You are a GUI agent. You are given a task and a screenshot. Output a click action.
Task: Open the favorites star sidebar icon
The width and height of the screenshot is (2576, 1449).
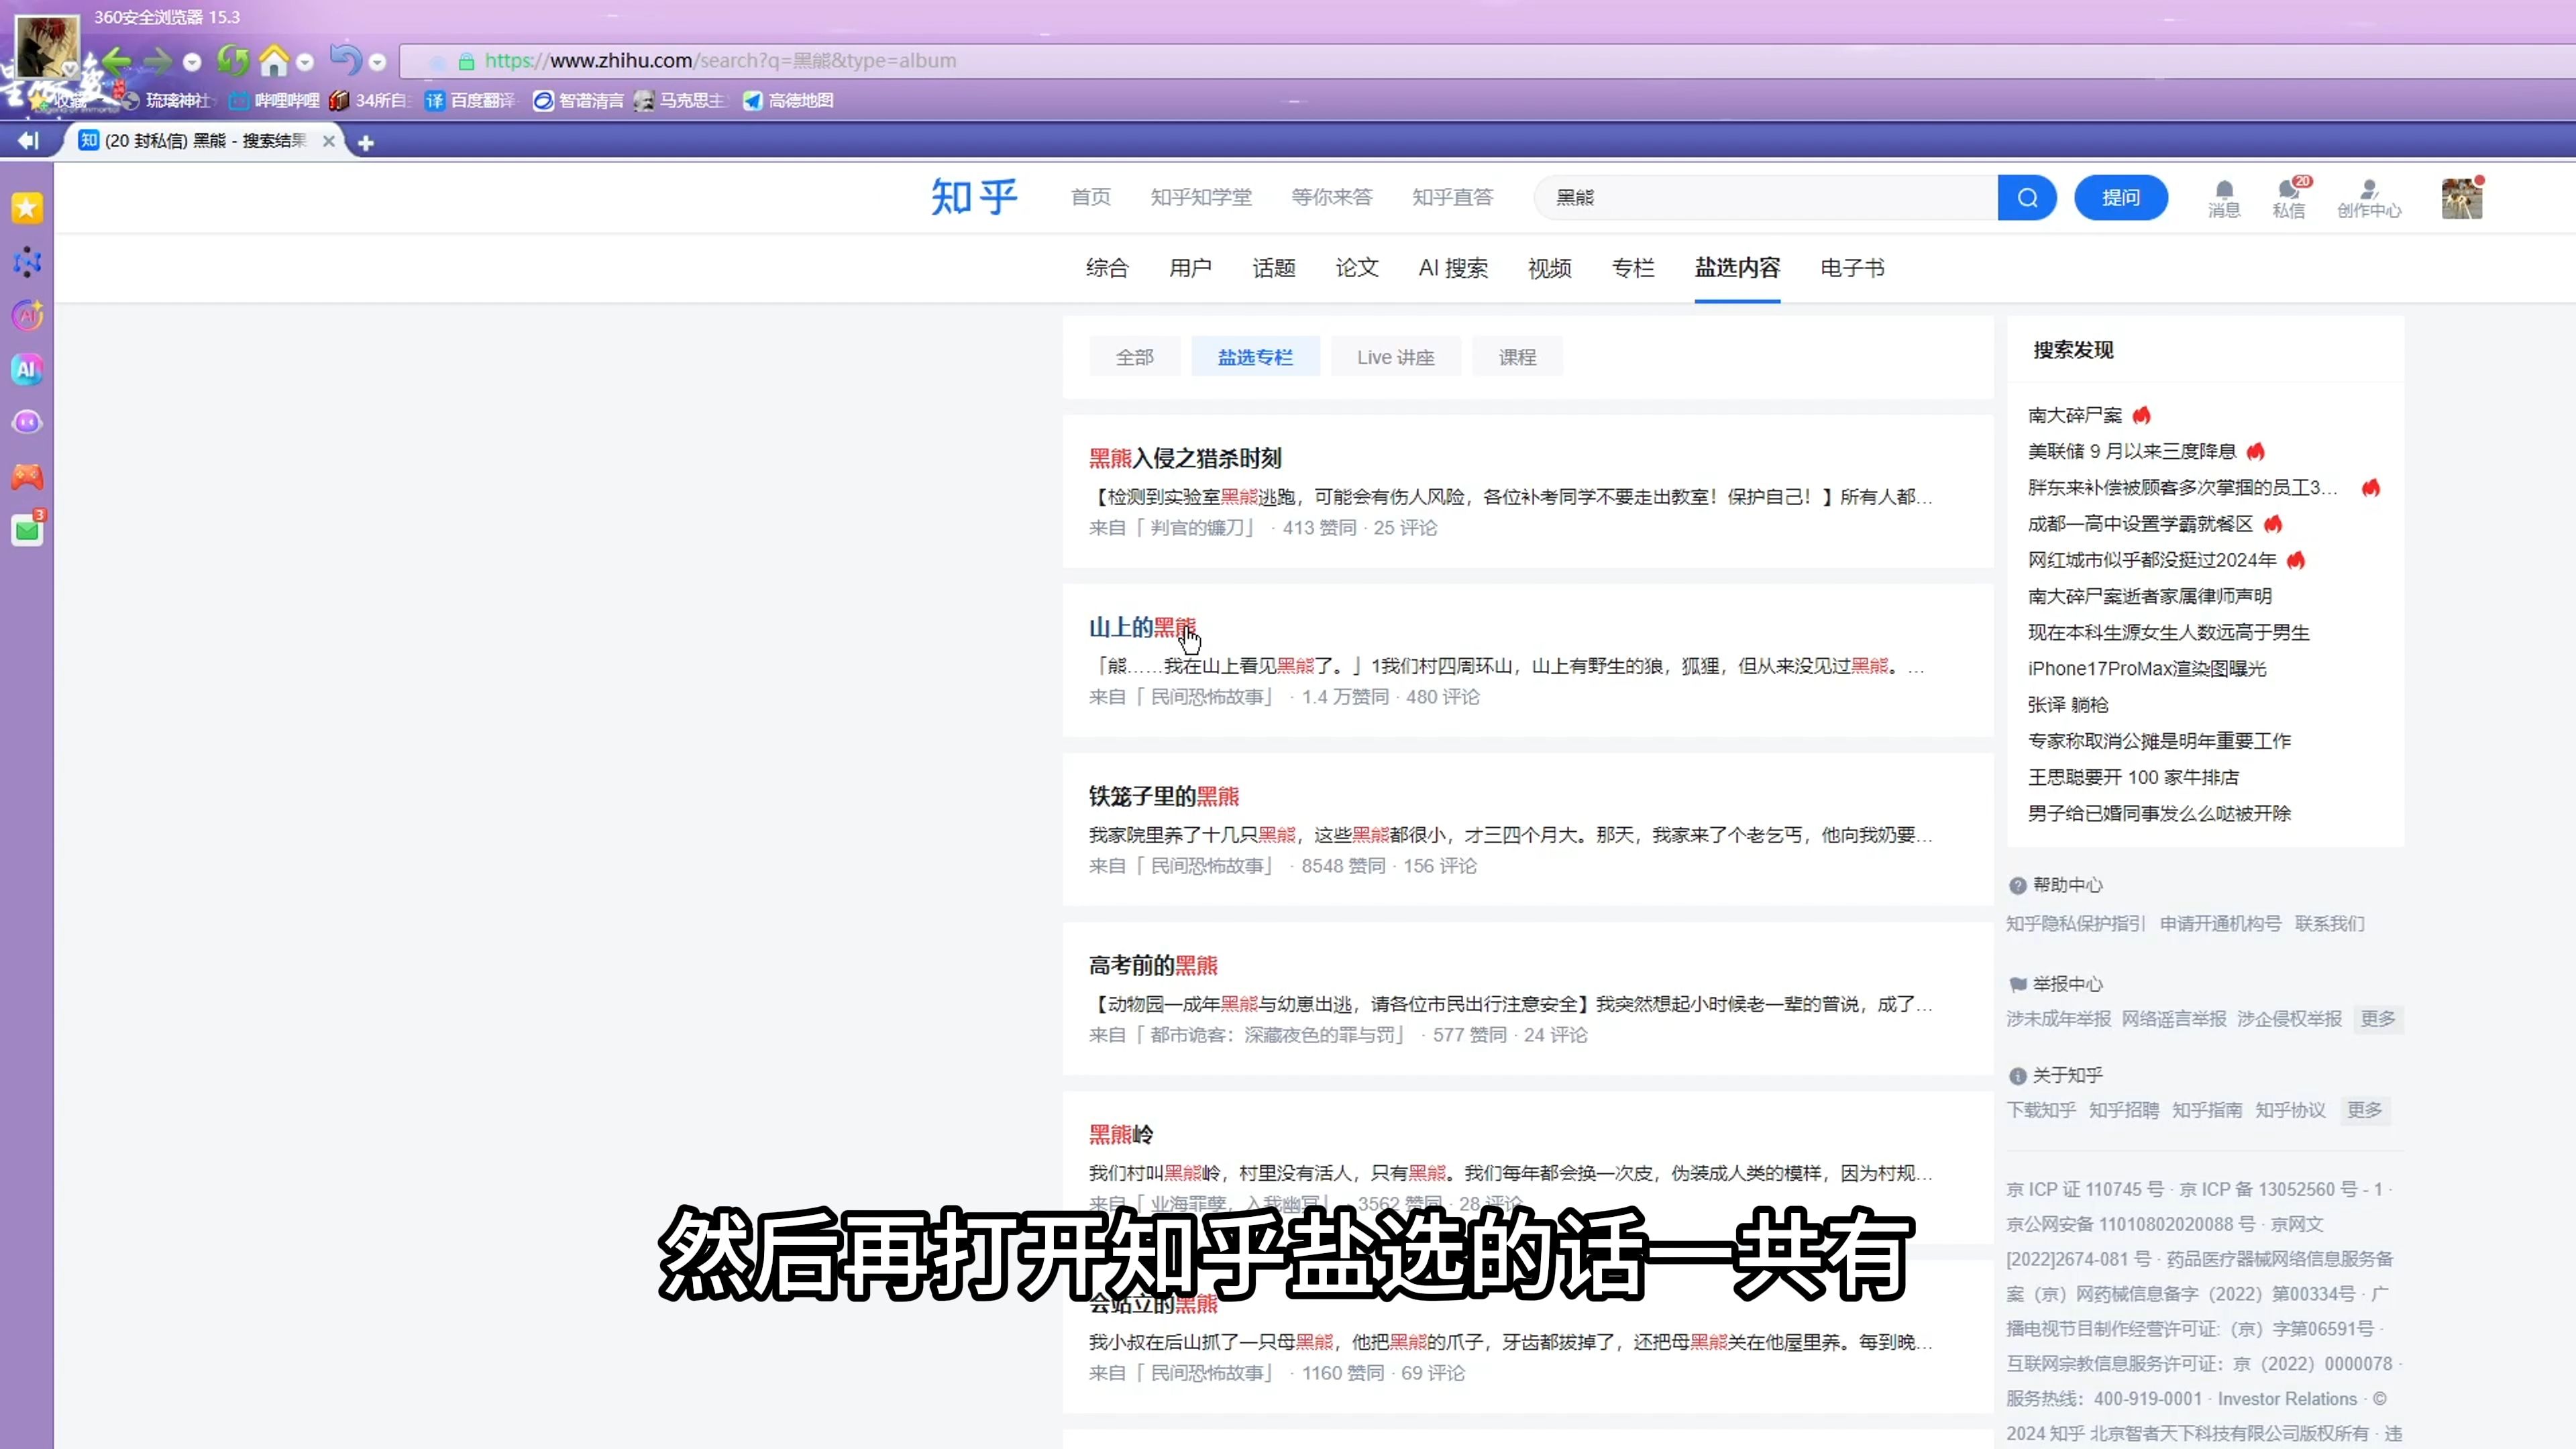click(x=27, y=208)
